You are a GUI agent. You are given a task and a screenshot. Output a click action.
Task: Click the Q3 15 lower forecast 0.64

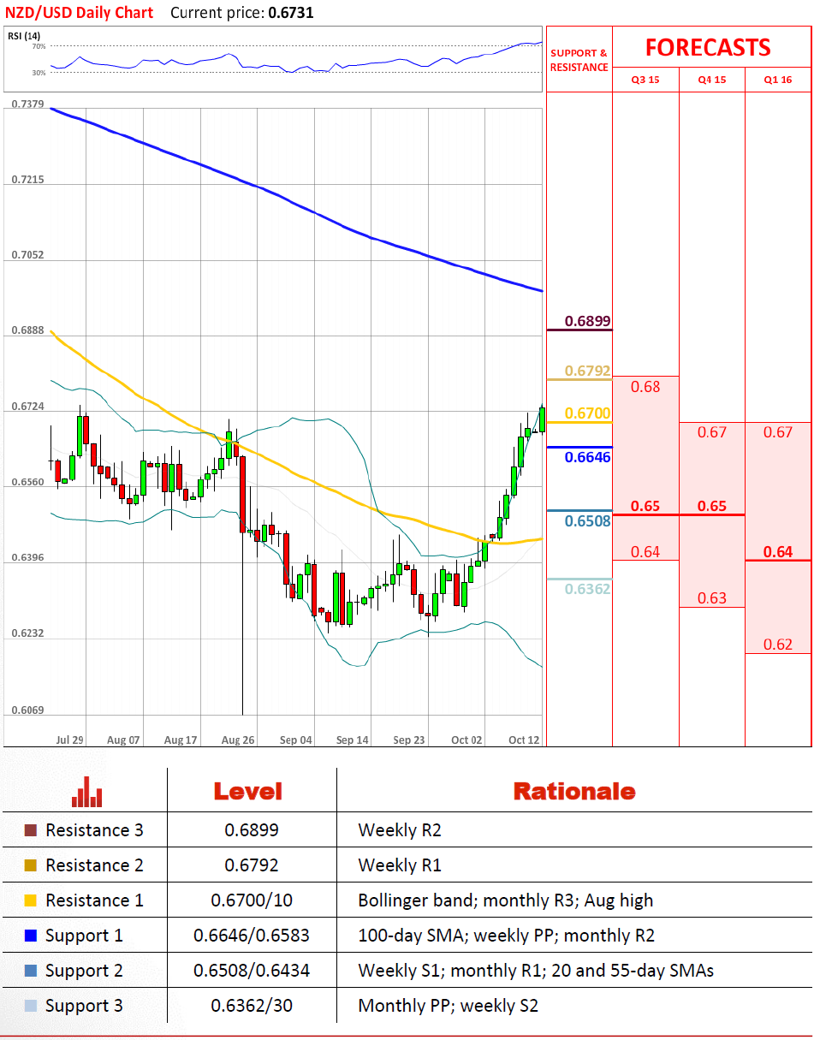[645, 551]
